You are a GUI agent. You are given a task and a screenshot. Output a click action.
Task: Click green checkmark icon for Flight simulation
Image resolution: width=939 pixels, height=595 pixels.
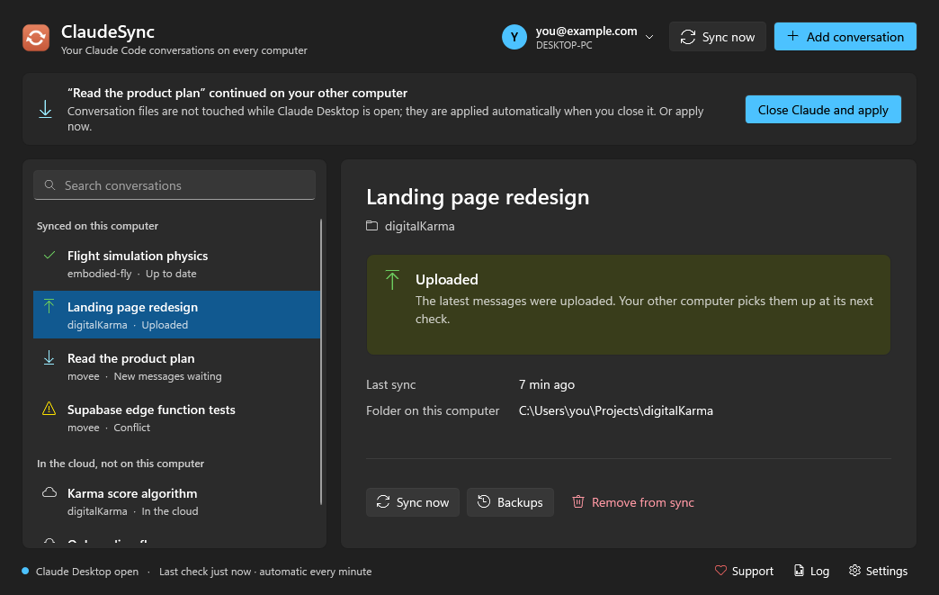pyautogui.click(x=49, y=256)
